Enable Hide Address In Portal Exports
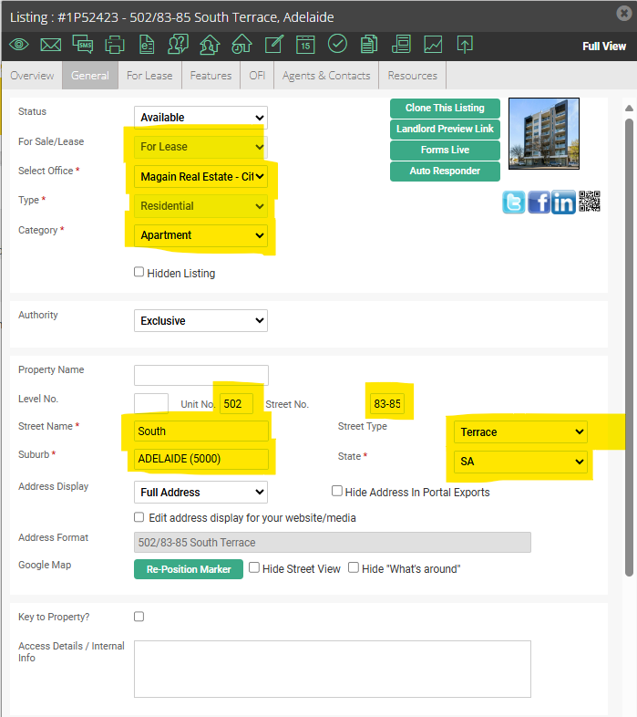The image size is (637, 717). pyautogui.click(x=337, y=491)
